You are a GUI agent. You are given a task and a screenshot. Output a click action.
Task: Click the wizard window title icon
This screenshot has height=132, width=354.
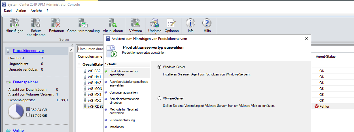108,38
